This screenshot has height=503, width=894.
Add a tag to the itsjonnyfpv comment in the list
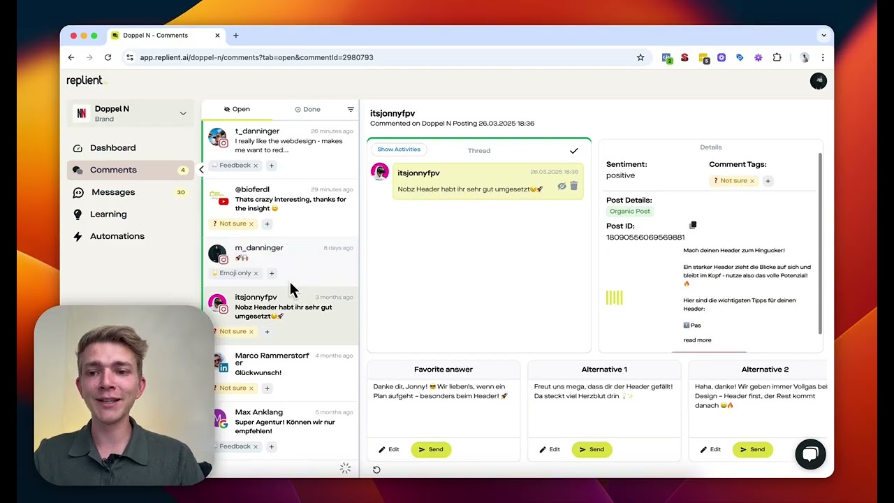coord(267,332)
